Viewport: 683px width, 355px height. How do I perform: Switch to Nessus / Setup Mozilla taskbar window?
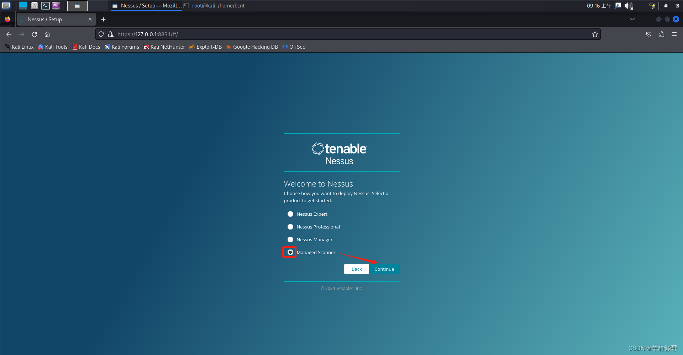pyautogui.click(x=147, y=6)
